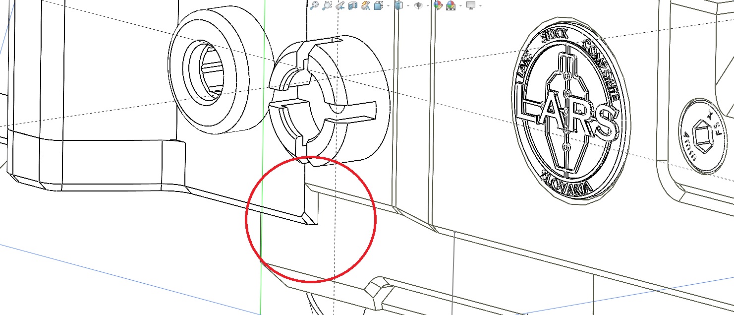Click the View Orientation cube icon
The image size is (734, 315).
[379, 5]
